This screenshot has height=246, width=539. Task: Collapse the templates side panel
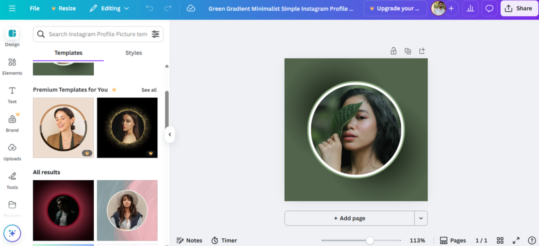tap(170, 134)
